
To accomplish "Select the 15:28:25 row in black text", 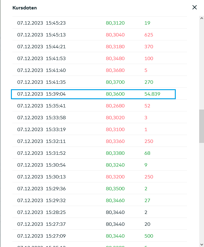I will [93, 212].
